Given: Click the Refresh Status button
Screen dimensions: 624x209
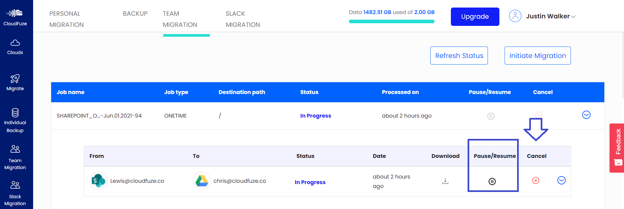Looking at the screenshot, I should tap(459, 56).
